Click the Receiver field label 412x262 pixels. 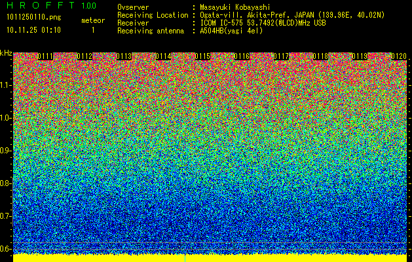point(133,23)
